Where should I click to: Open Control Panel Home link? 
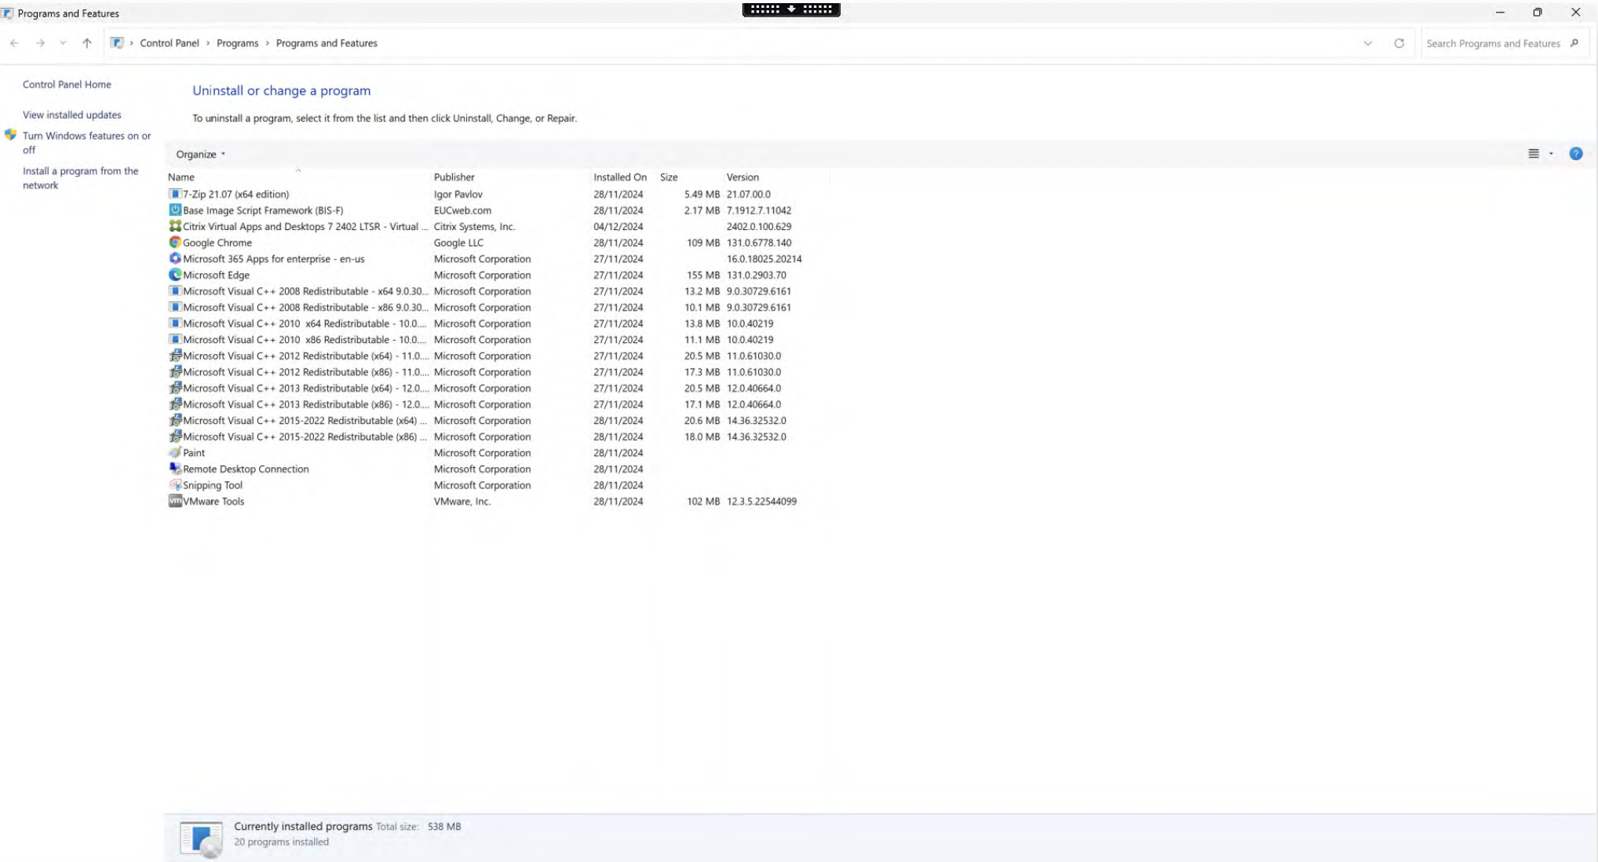click(67, 84)
